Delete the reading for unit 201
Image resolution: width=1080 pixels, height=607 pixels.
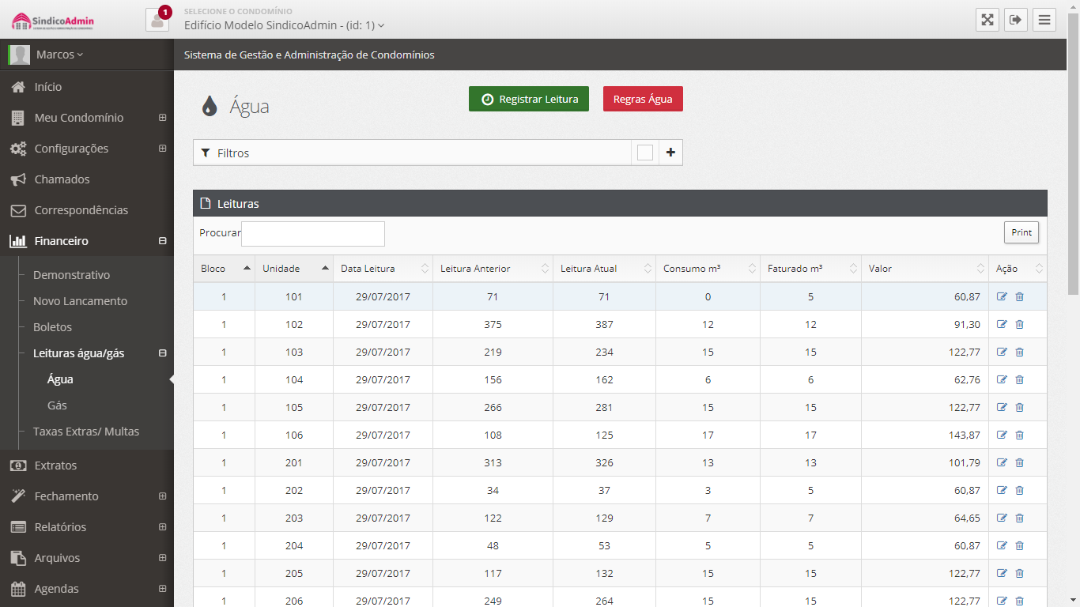click(x=1019, y=462)
